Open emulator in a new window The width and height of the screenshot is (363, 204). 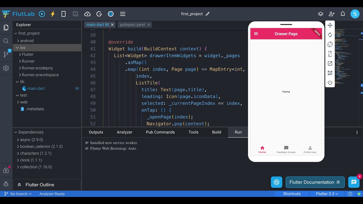(330, 63)
